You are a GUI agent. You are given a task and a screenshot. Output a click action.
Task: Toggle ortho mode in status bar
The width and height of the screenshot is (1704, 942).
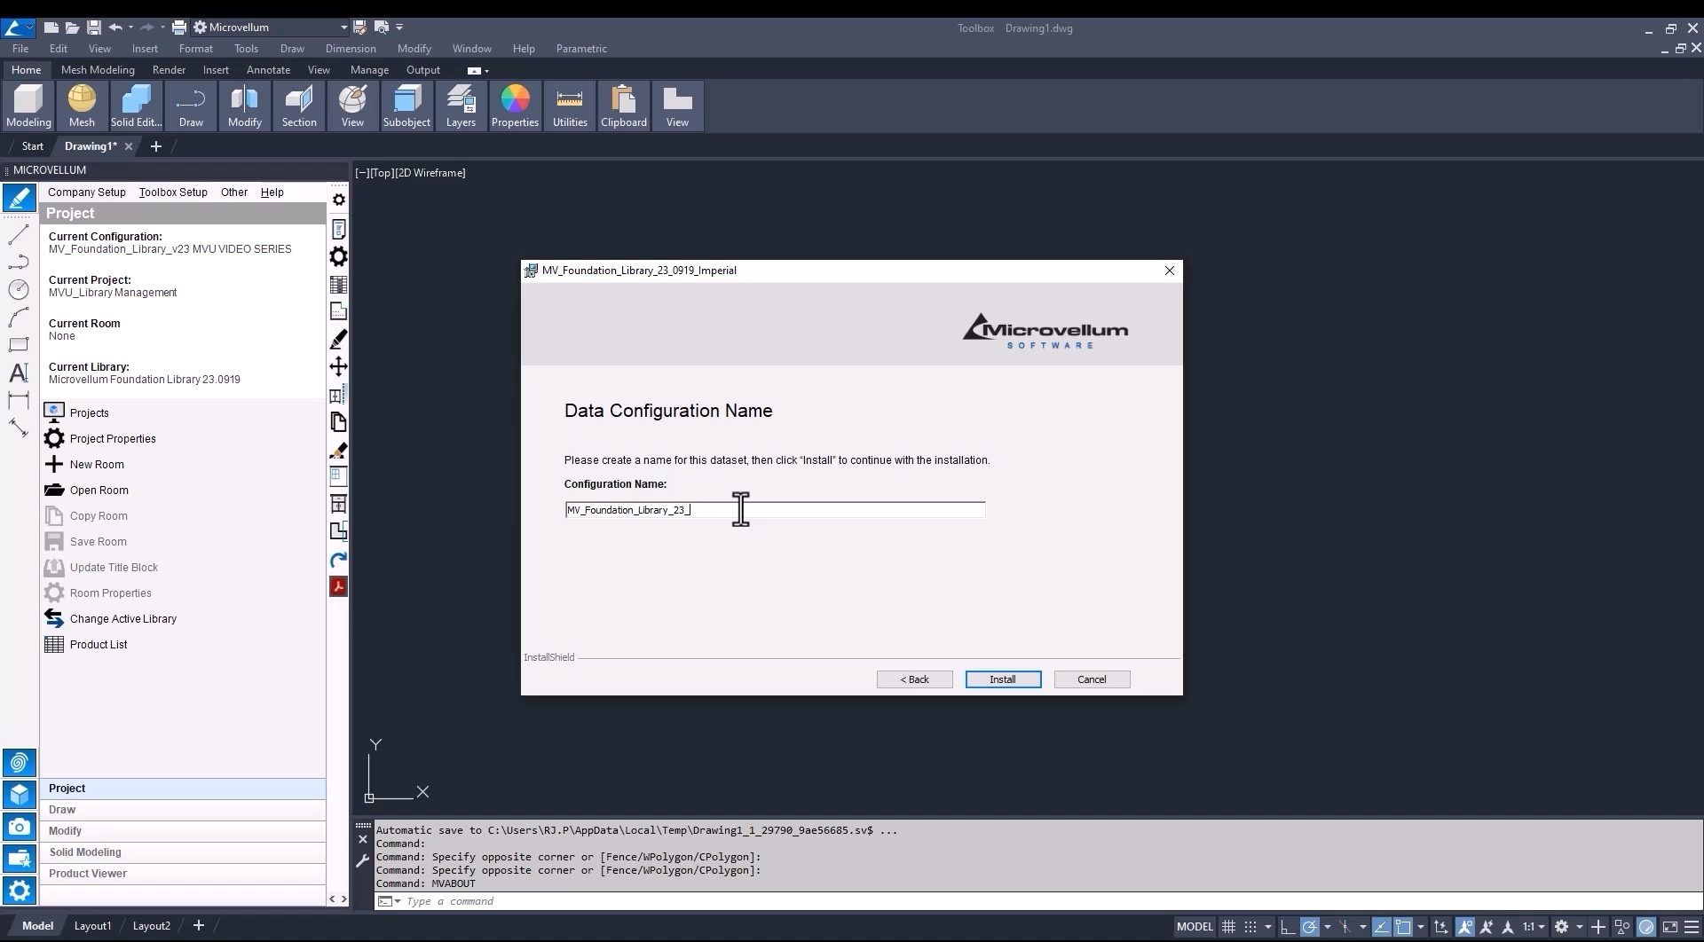click(1288, 926)
